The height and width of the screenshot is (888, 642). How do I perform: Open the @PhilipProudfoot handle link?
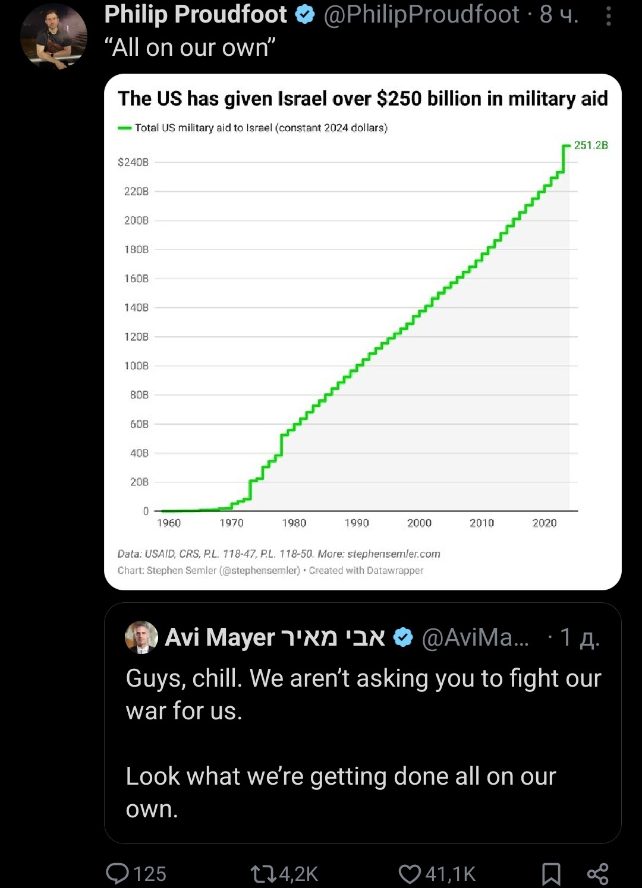[x=421, y=14]
